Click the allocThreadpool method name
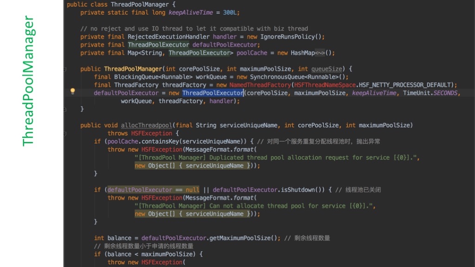 click(x=147, y=125)
